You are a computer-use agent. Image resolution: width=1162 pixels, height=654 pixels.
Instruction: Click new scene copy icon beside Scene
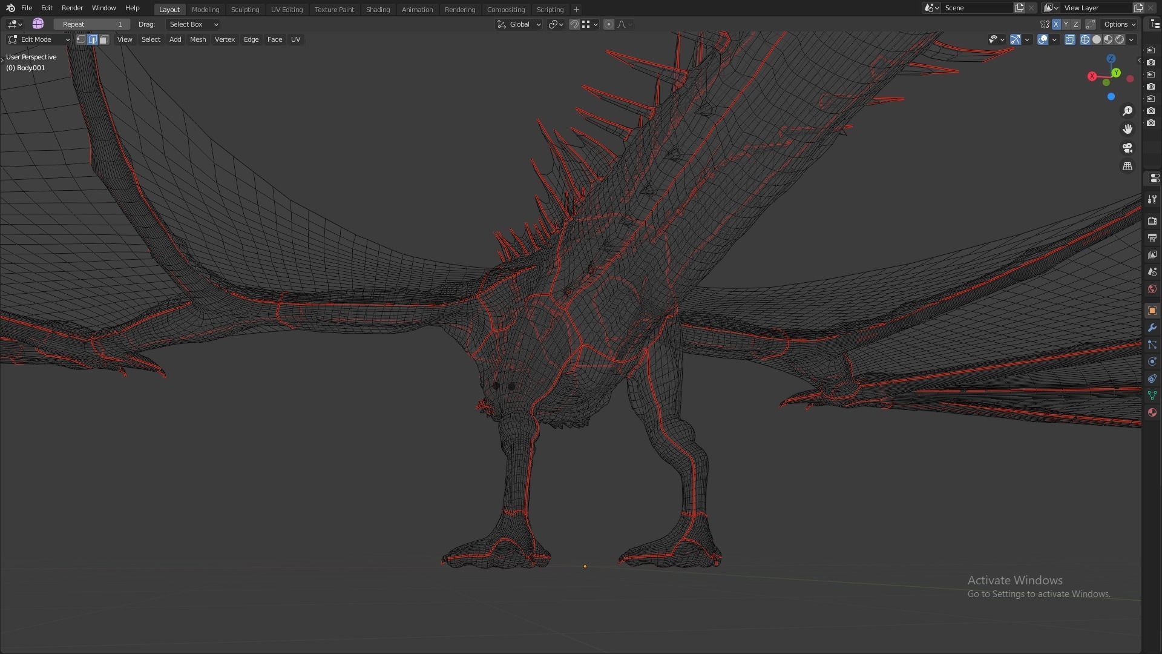coord(1019,8)
